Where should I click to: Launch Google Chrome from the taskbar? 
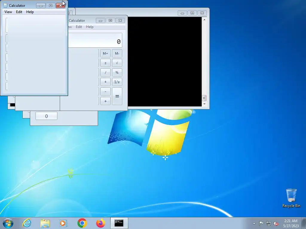pyautogui.click(x=82, y=223)
